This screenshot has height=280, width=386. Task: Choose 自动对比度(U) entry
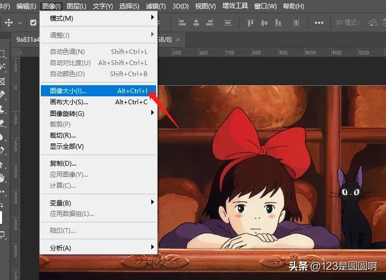pyautogui.click(x=98, y=63)
